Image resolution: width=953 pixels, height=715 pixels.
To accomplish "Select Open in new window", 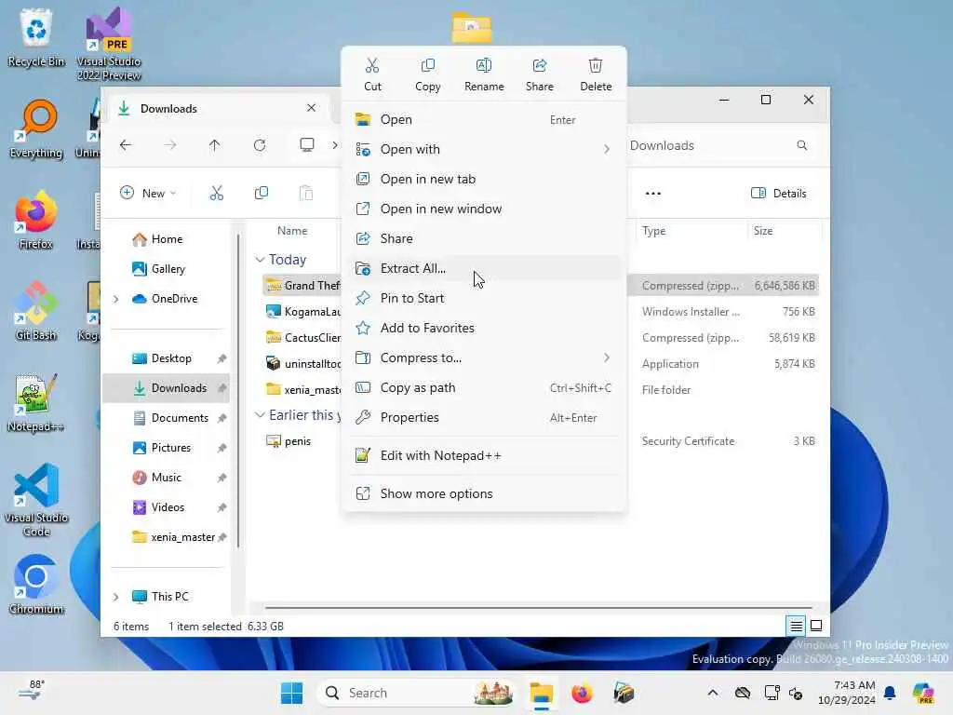I will tap(484, 209).
